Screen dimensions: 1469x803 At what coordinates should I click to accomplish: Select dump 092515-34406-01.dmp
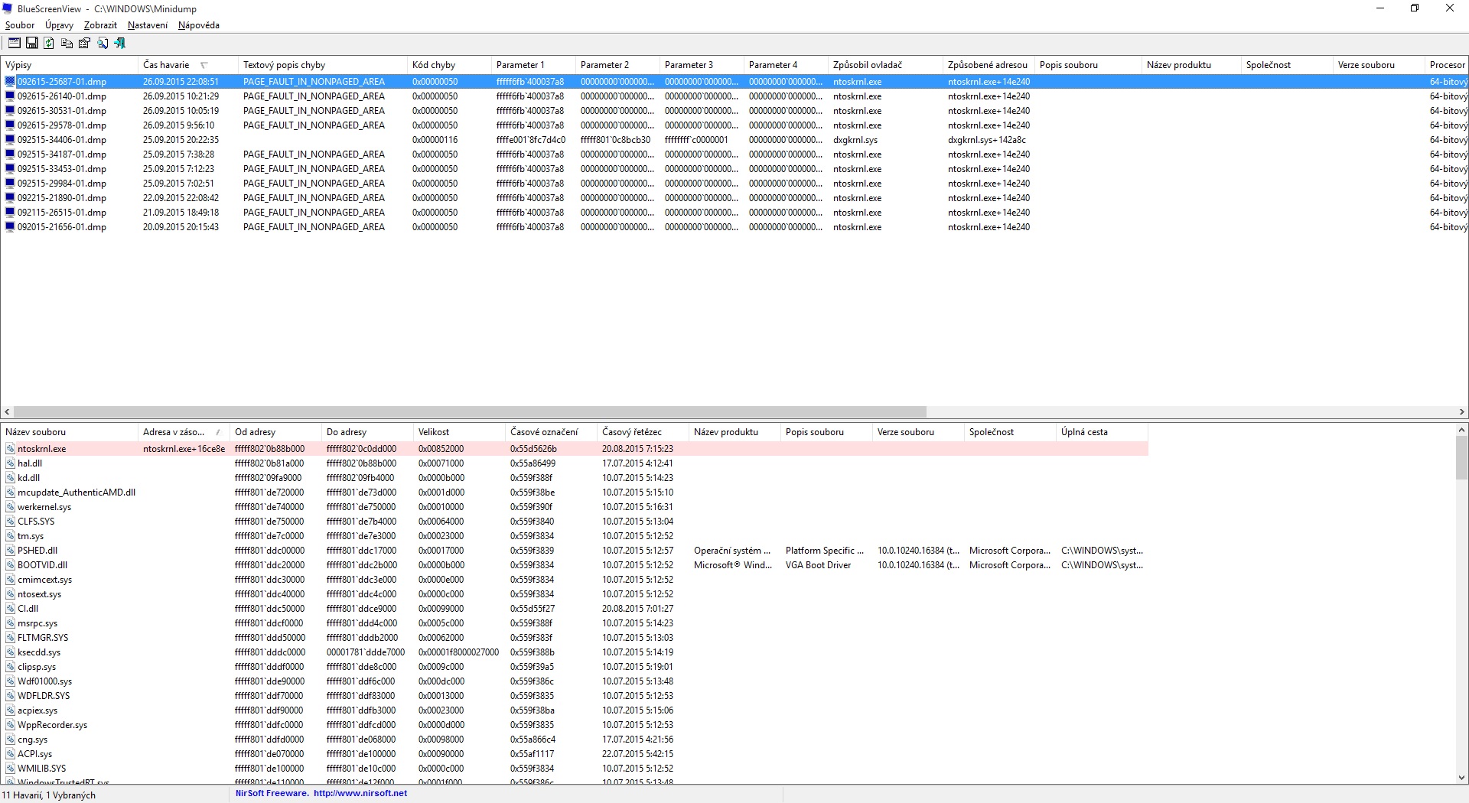point(62,140)
